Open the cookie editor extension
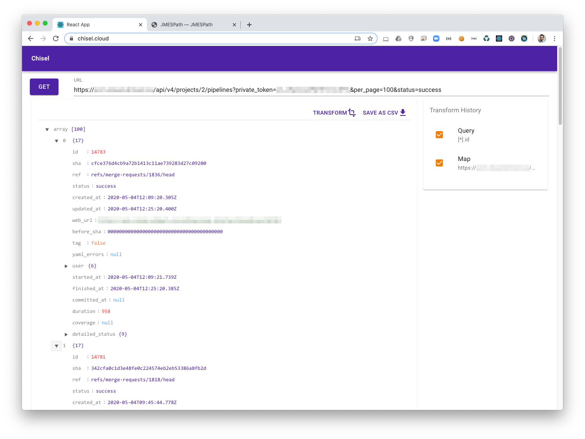This screenshot has height=439, width=585. pos(461,38)
